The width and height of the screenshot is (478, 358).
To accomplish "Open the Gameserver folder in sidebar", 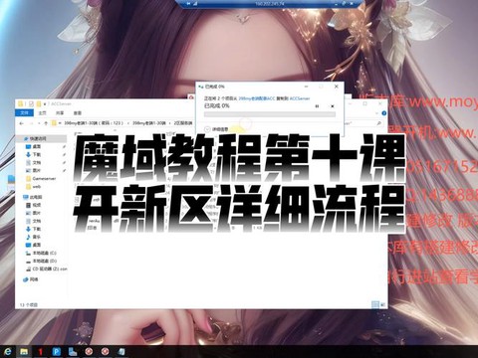I will pos(41,179).
